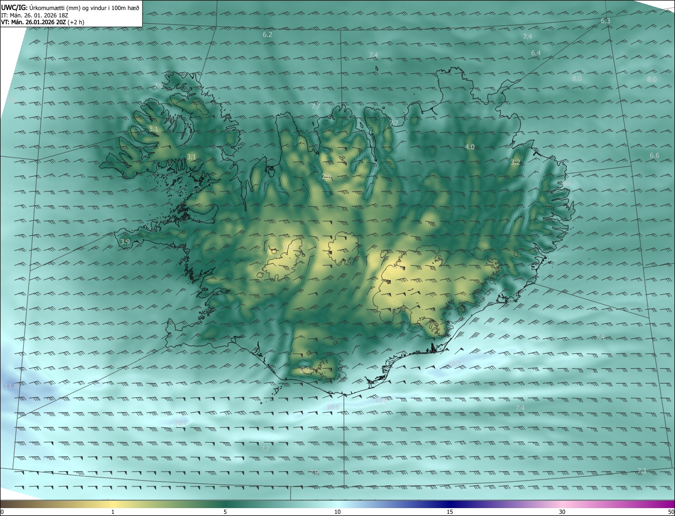Select the 'IT: Mán. 26. 01. 2026 18Z' line
Screen dimensions: 675x516
(x=35, y=15)
